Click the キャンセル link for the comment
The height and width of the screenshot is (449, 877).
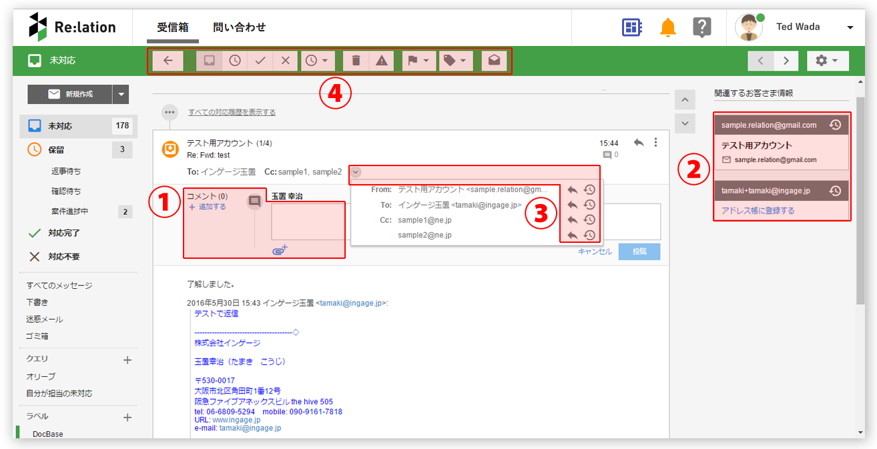tap(595, 252)
